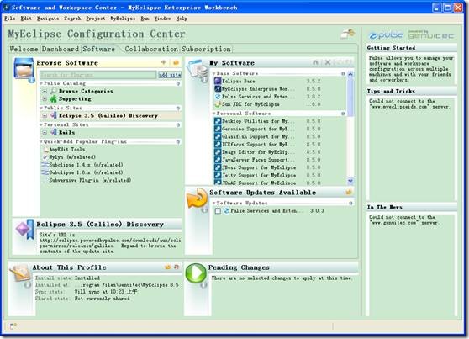Expand Eclipse 3.5 (Galileo) Discovery node
The width and height of the screenshot is (469, 339).
[x=45, y=115]
